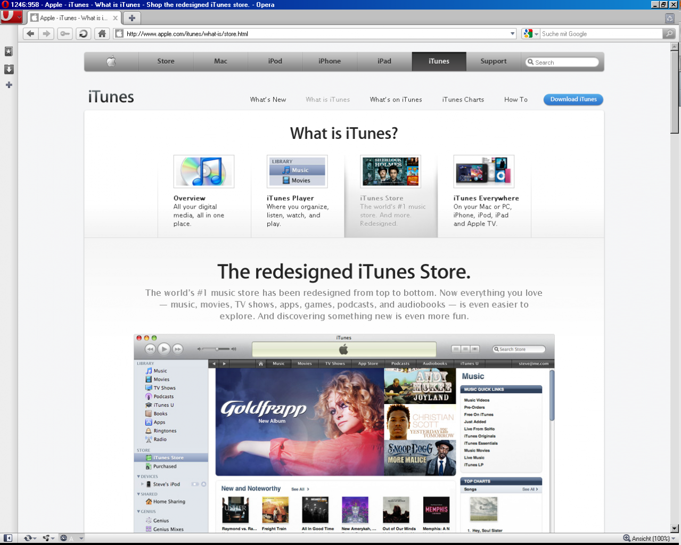Viewport: 681px width, 545px height.
Task: Open a new tab with the plus button
Action: pyautogui.click(x=132, y=18)
